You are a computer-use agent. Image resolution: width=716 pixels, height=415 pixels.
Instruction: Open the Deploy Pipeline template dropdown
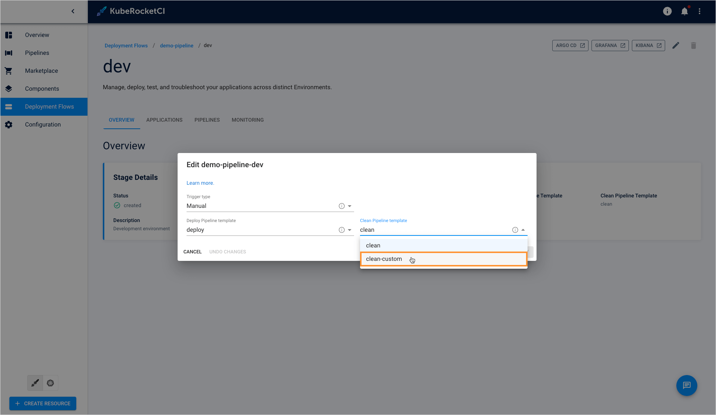click(349, 230)
